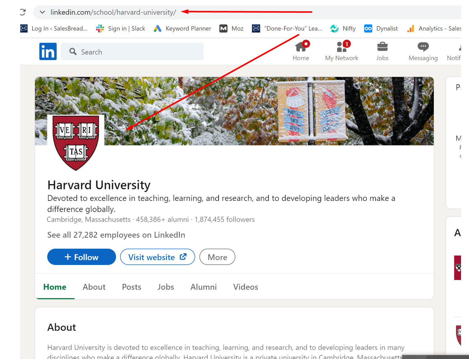This screenshot has height=359, width=469.
Task: Click the 458,386+ alumni text
Action: [x=162, y=219]
